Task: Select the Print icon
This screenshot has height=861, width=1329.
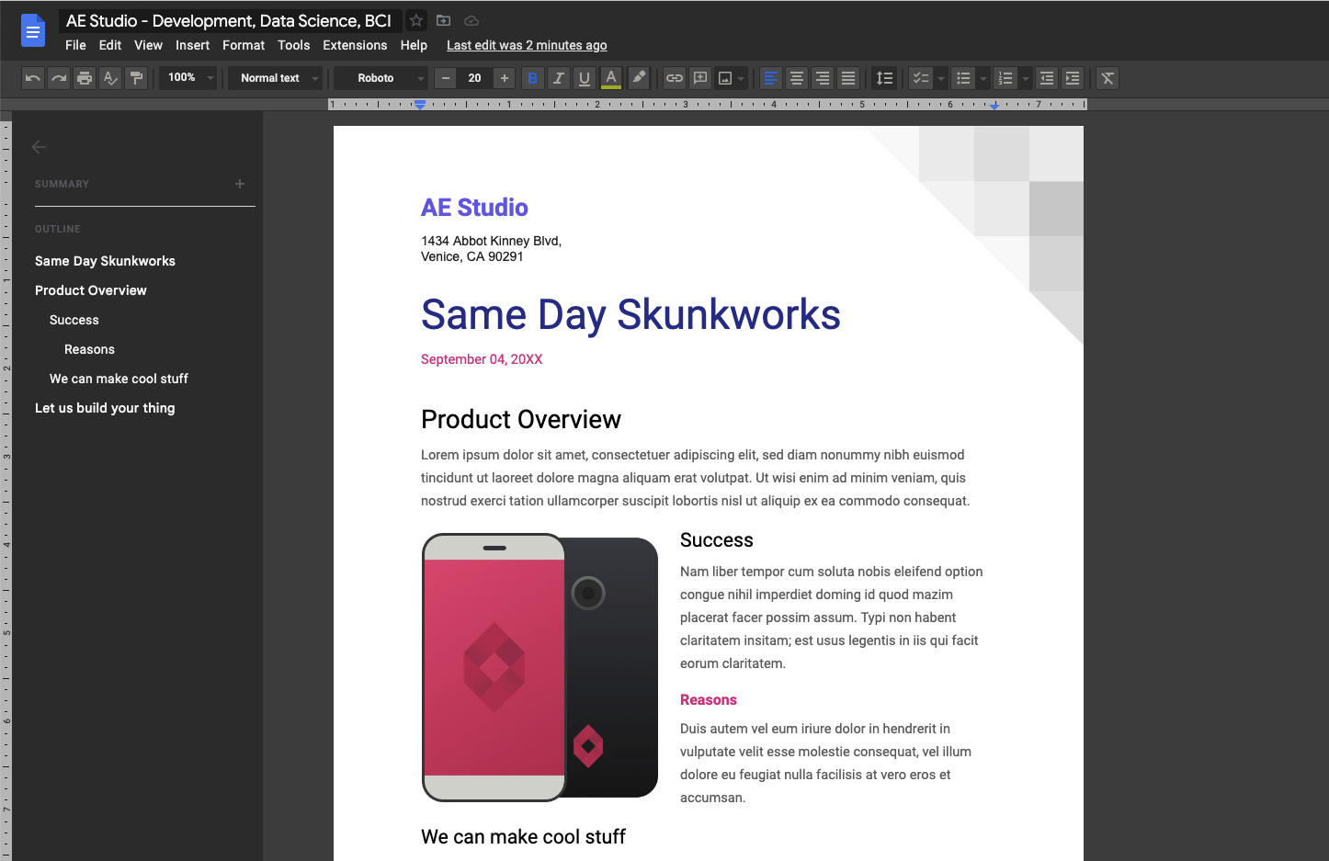Action: (85, 78)
